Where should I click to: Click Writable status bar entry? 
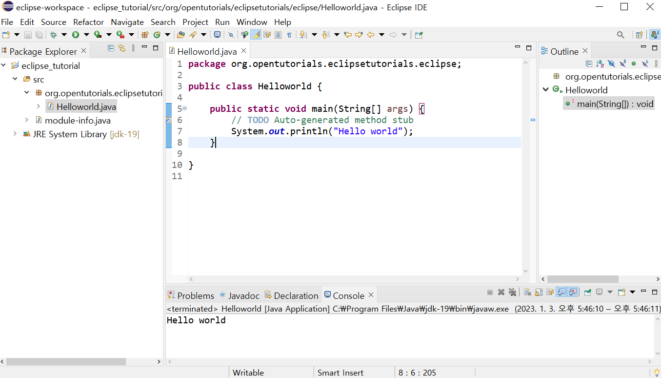pyautogui.click(x=248, y=373)
